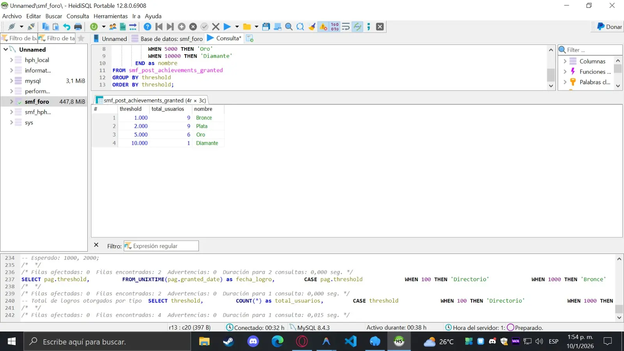Viewport: 624px width, 351px height.
Task: Click the disconnect plug icon
Action: 31,27
